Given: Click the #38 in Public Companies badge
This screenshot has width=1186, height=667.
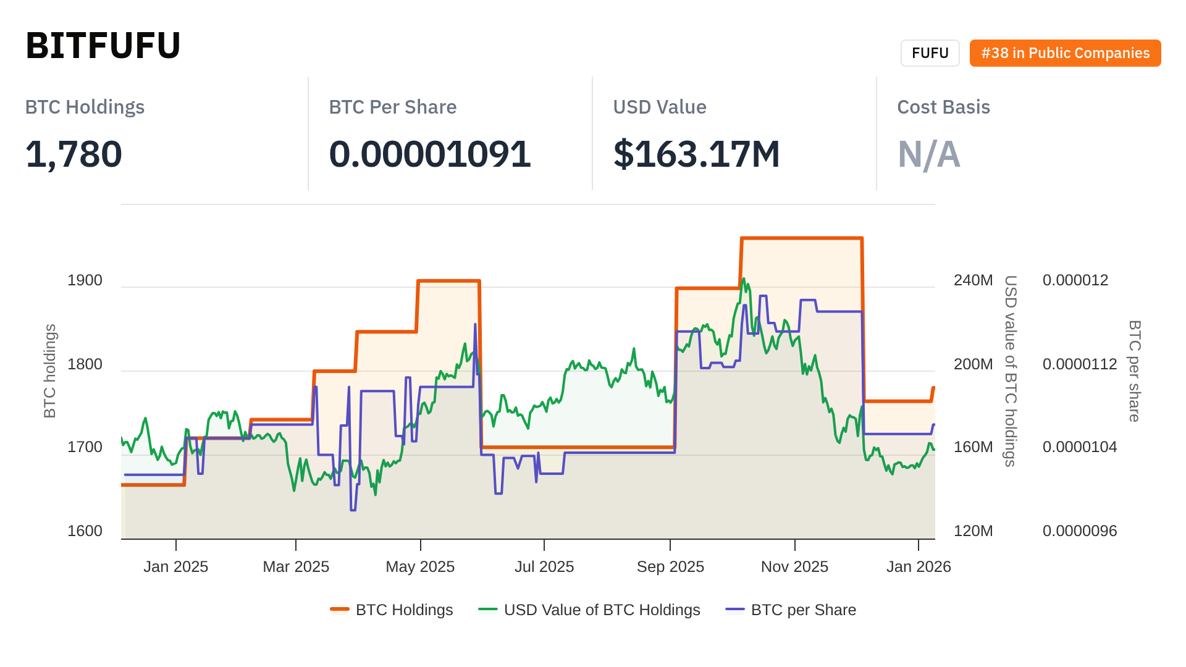Looking at the screenshot, I should coord(1065,53).
